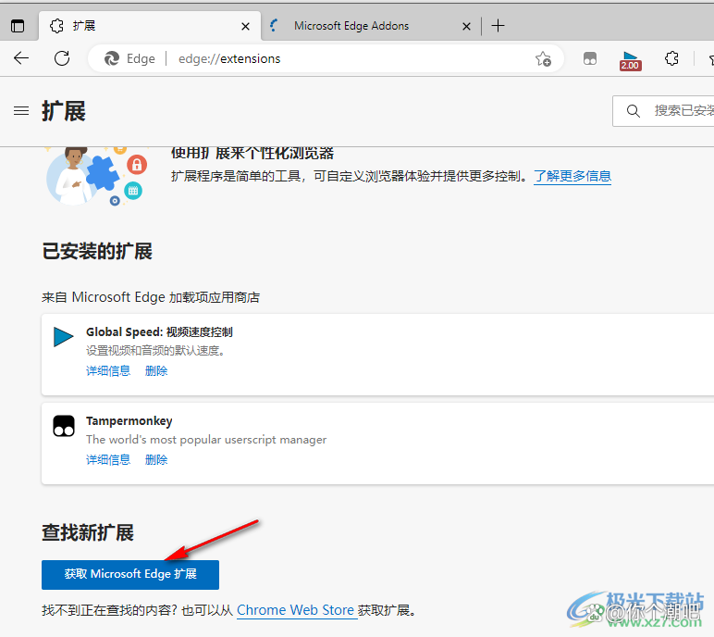
Task: Click text 来自 Microsoft Edge 加载项应用商店
Action: 151,297
